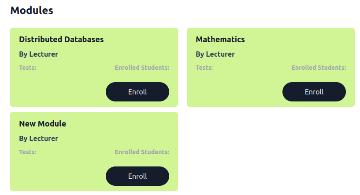The height and width of the screenshot is (195, 360).
Task: Click Tests label in New Module card
Action: click(x=27, y=152)
